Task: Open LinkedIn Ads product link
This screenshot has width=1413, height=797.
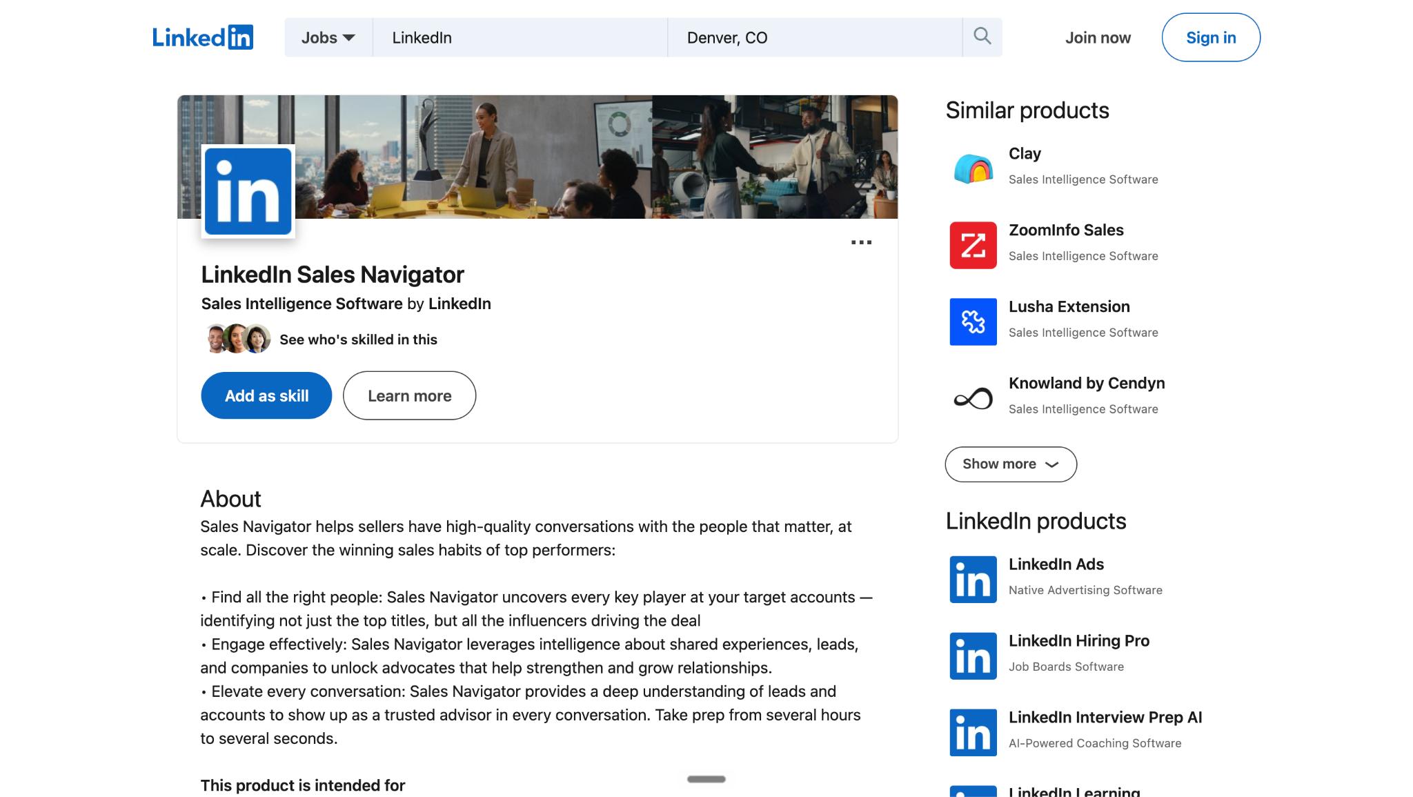Action: [1056, 564]
